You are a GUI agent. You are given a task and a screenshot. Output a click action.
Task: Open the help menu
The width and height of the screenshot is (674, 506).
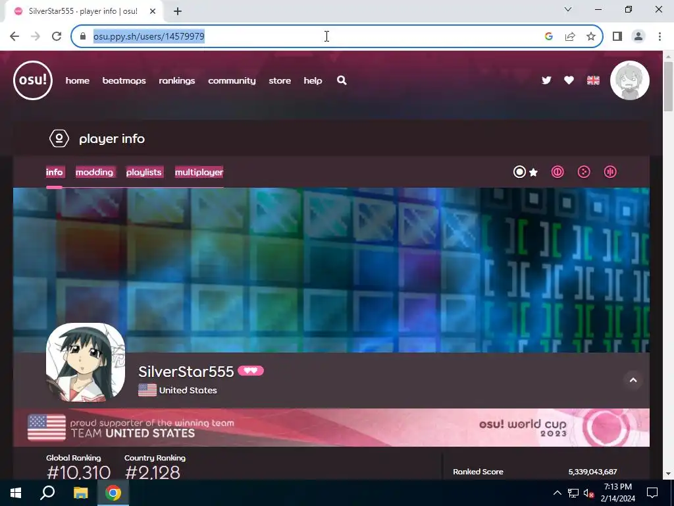(x=313, y=80)
